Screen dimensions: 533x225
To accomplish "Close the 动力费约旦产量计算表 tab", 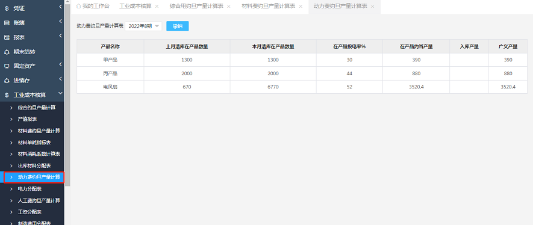I will pyautogui.click(x=373, y=7).
